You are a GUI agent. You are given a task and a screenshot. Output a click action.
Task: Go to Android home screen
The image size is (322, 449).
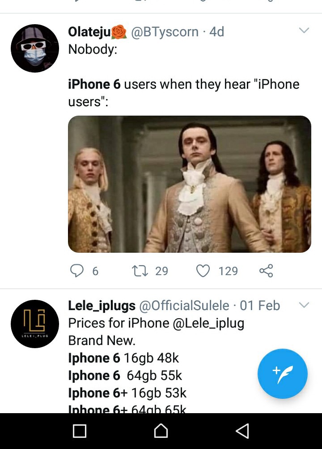coord(161,431)
